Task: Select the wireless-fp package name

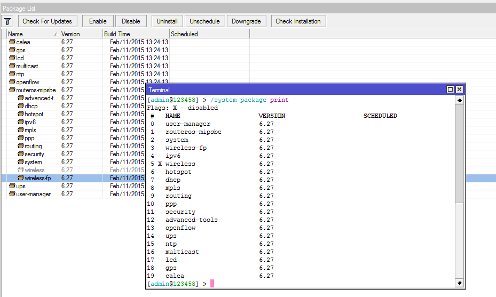Action: pyautogui.click(x=38, y=178)
